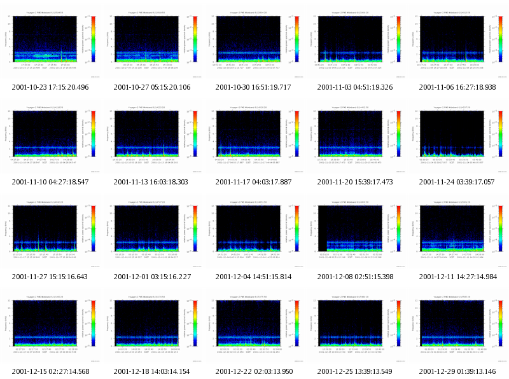This screenshot has width=509, height=379.
Task: Click the caption text 2001-12-29 01:39:13.146
Action: point(457,371)
